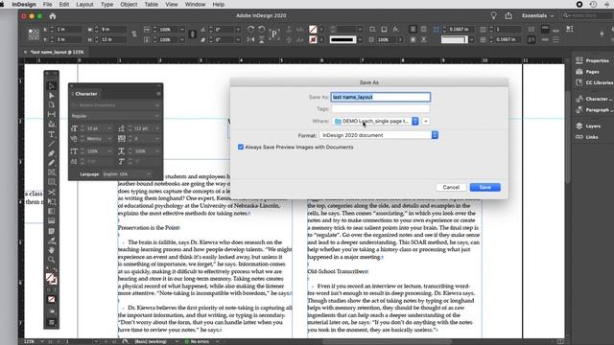Click the fill None swatch in control bar
614x345 pixels.
coord(313,30)
